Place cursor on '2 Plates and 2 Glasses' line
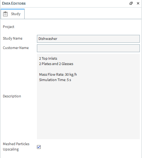 56,64
